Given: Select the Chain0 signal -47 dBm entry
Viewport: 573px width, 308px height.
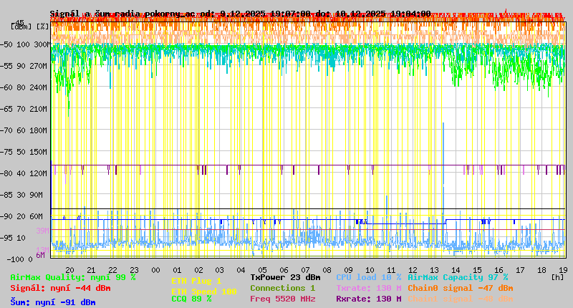Looking at the screenshot, I should [460, 288].
